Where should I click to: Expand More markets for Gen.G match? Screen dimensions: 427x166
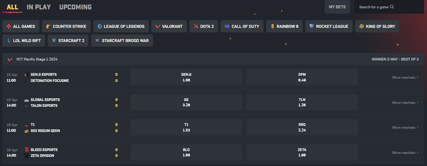click(405, 77)
